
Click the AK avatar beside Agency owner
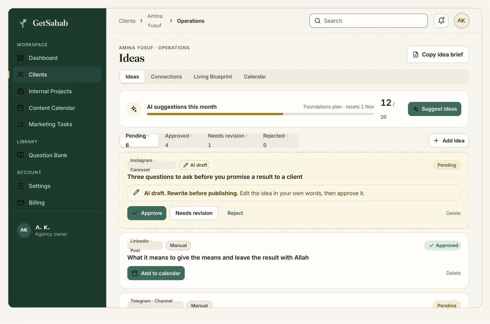point(24,230)
